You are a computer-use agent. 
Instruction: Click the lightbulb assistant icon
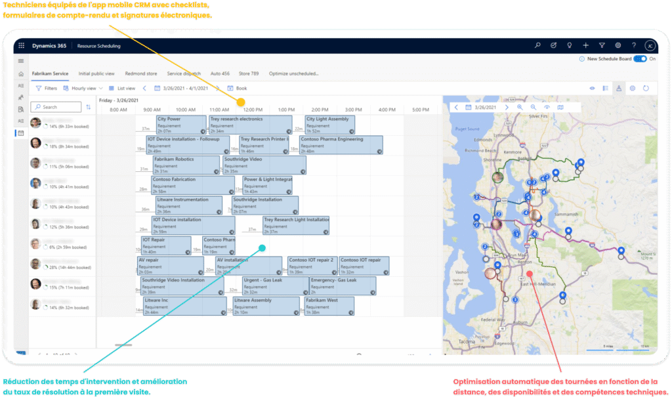570,45
